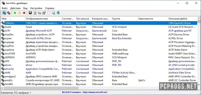Switch to the drivers list view icon
This screenshot has height=95, width=201.
[4, 13]
